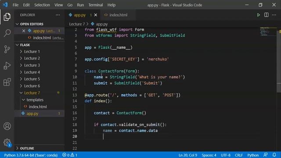Open editor More Actions ellipsis
This screenshot has height=158, width=281.
274,15
